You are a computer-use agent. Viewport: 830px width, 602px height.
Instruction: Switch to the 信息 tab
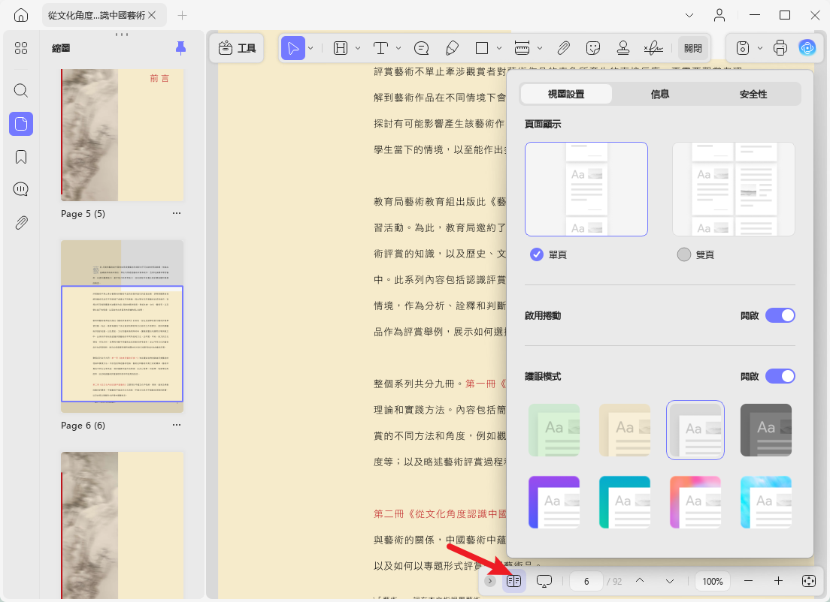click(x=660, y=94)
